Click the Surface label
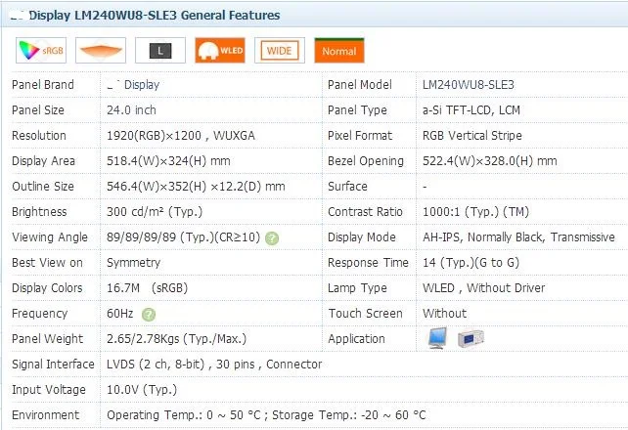The image size is (628, 430). click(347, 187)
